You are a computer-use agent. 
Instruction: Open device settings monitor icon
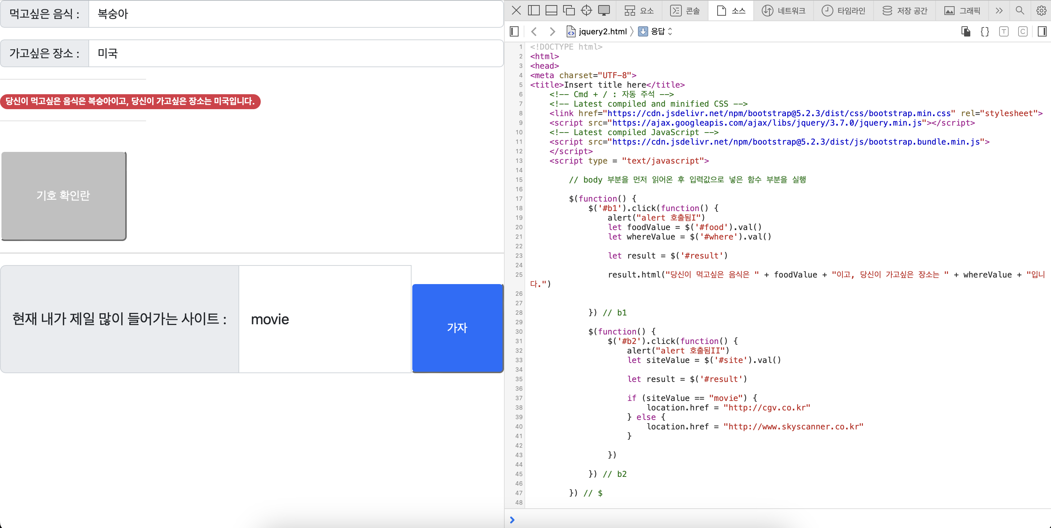click(x=604, y=11)
